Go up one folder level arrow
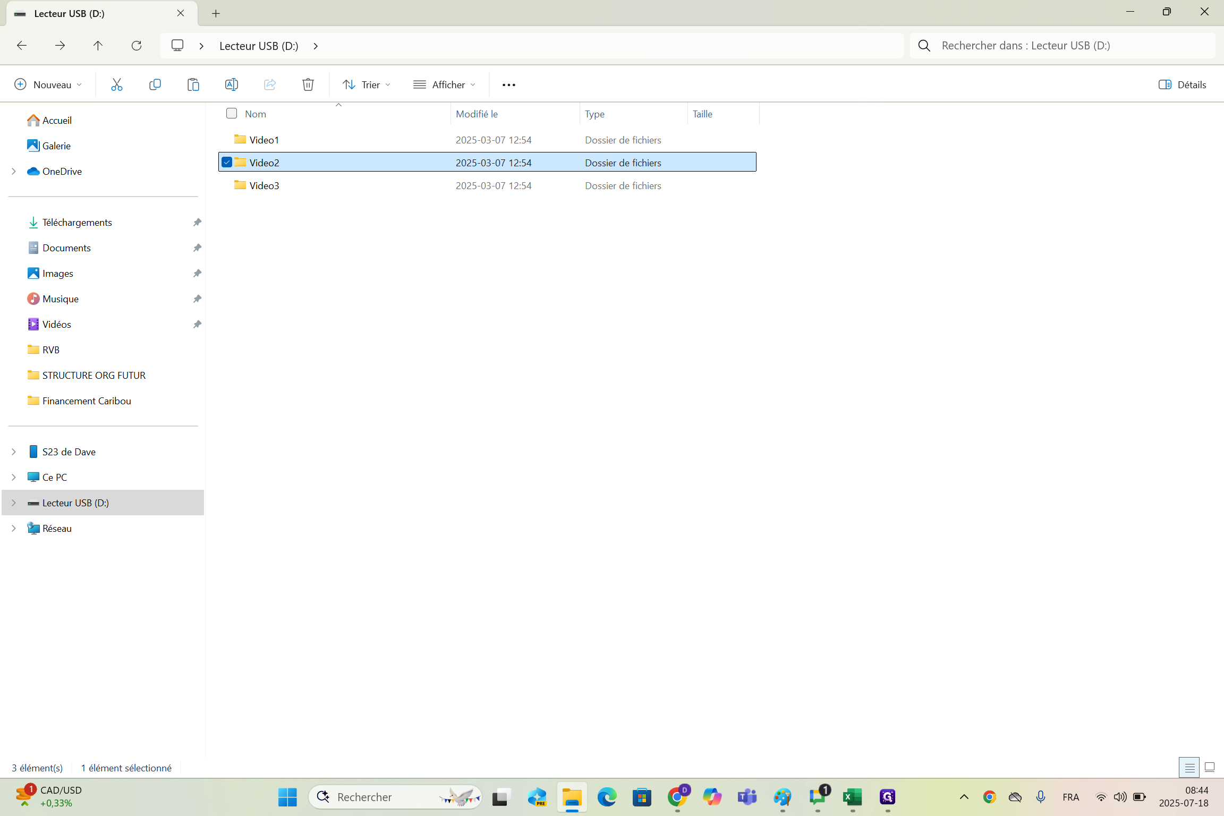 [x=98, y=46]
